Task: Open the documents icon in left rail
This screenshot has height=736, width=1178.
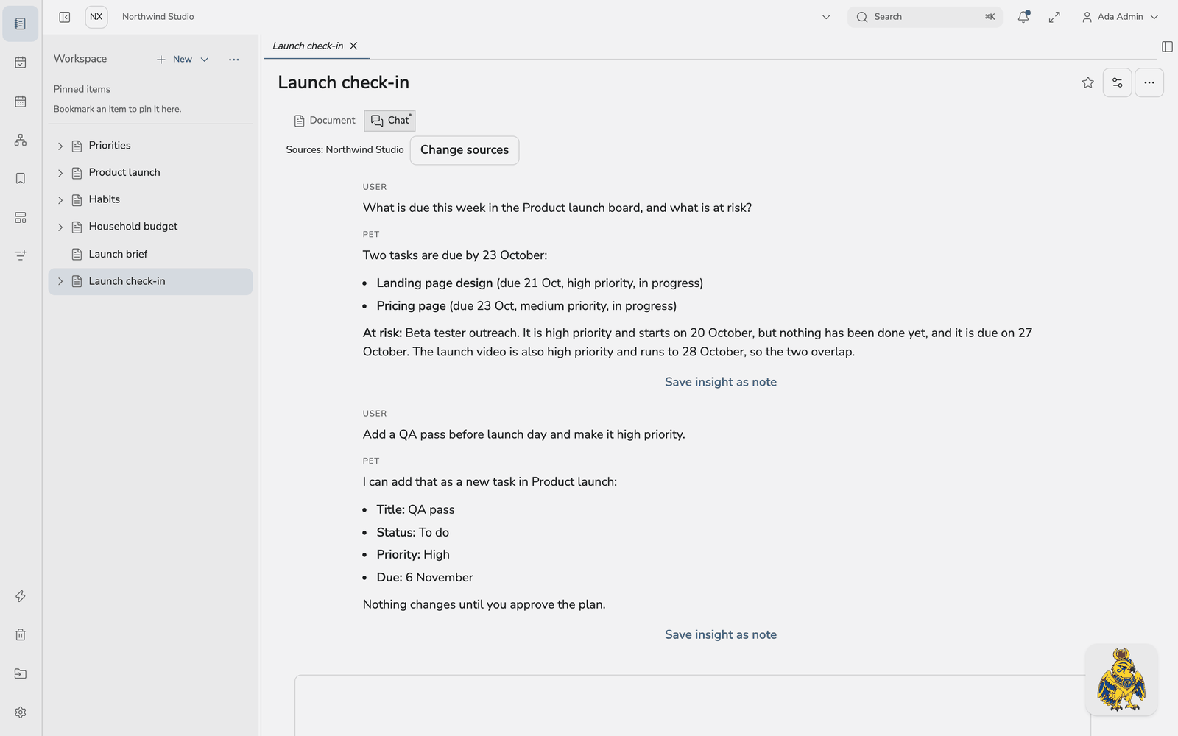Action: click(x=21, y=24)
